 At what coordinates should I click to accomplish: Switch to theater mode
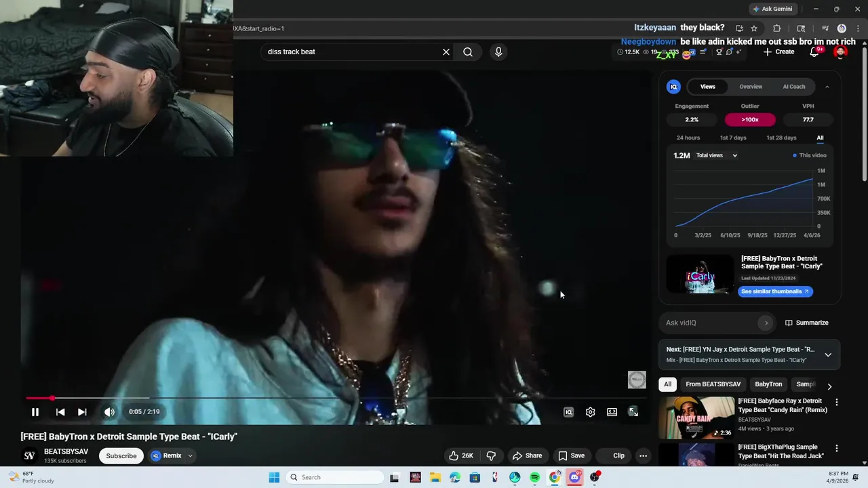(612, 412)
